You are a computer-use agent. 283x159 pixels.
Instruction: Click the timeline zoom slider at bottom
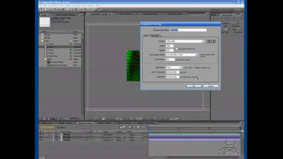(x=157, y=158)
